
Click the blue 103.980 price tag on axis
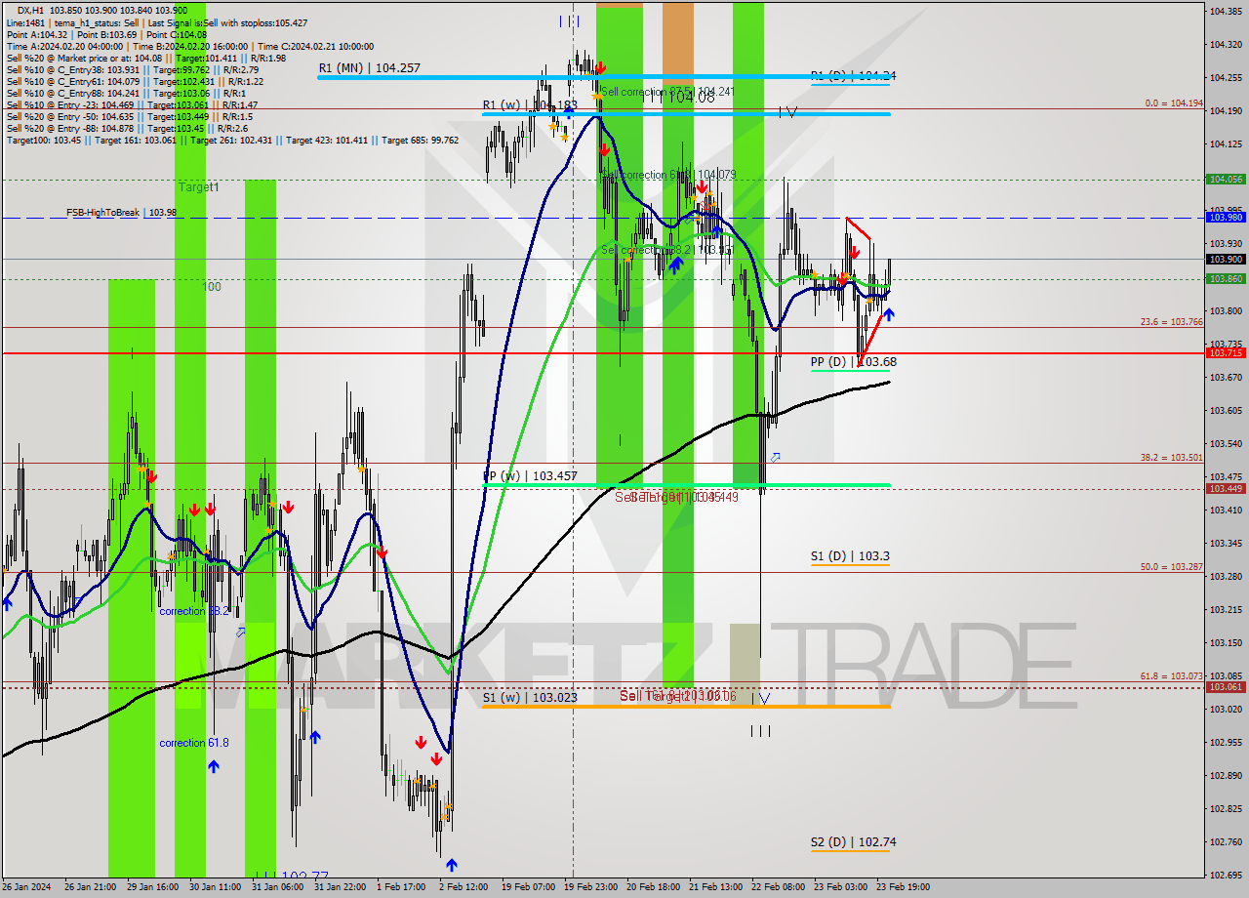coord(1226,218)
